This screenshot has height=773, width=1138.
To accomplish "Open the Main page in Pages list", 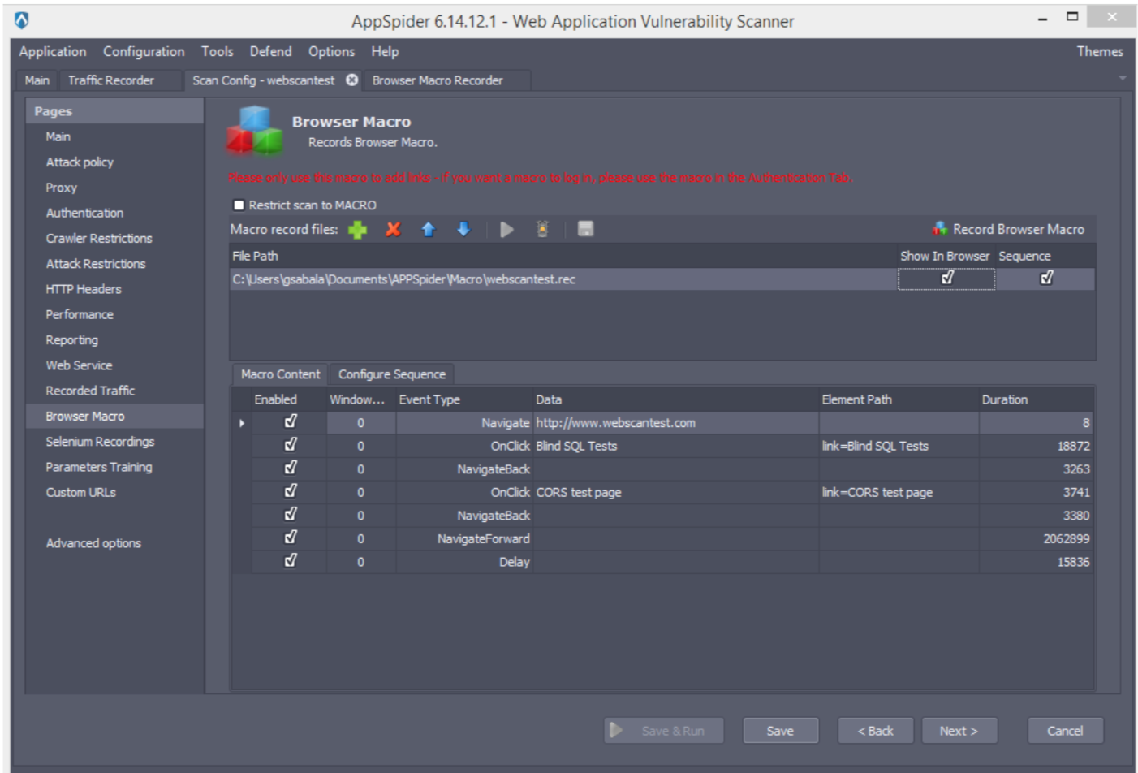I will pyautogui.click(x=58, y=136).
